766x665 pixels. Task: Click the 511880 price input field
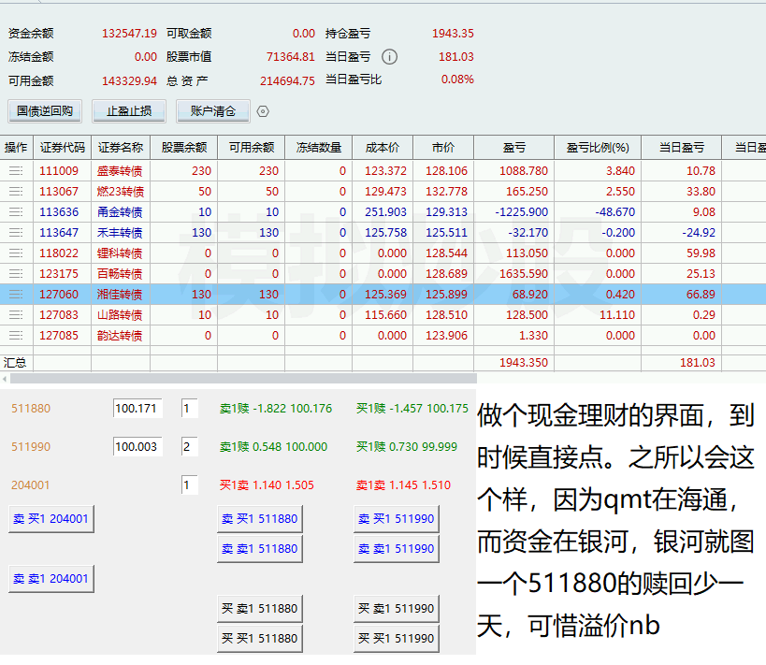click(x=137, y=409)
